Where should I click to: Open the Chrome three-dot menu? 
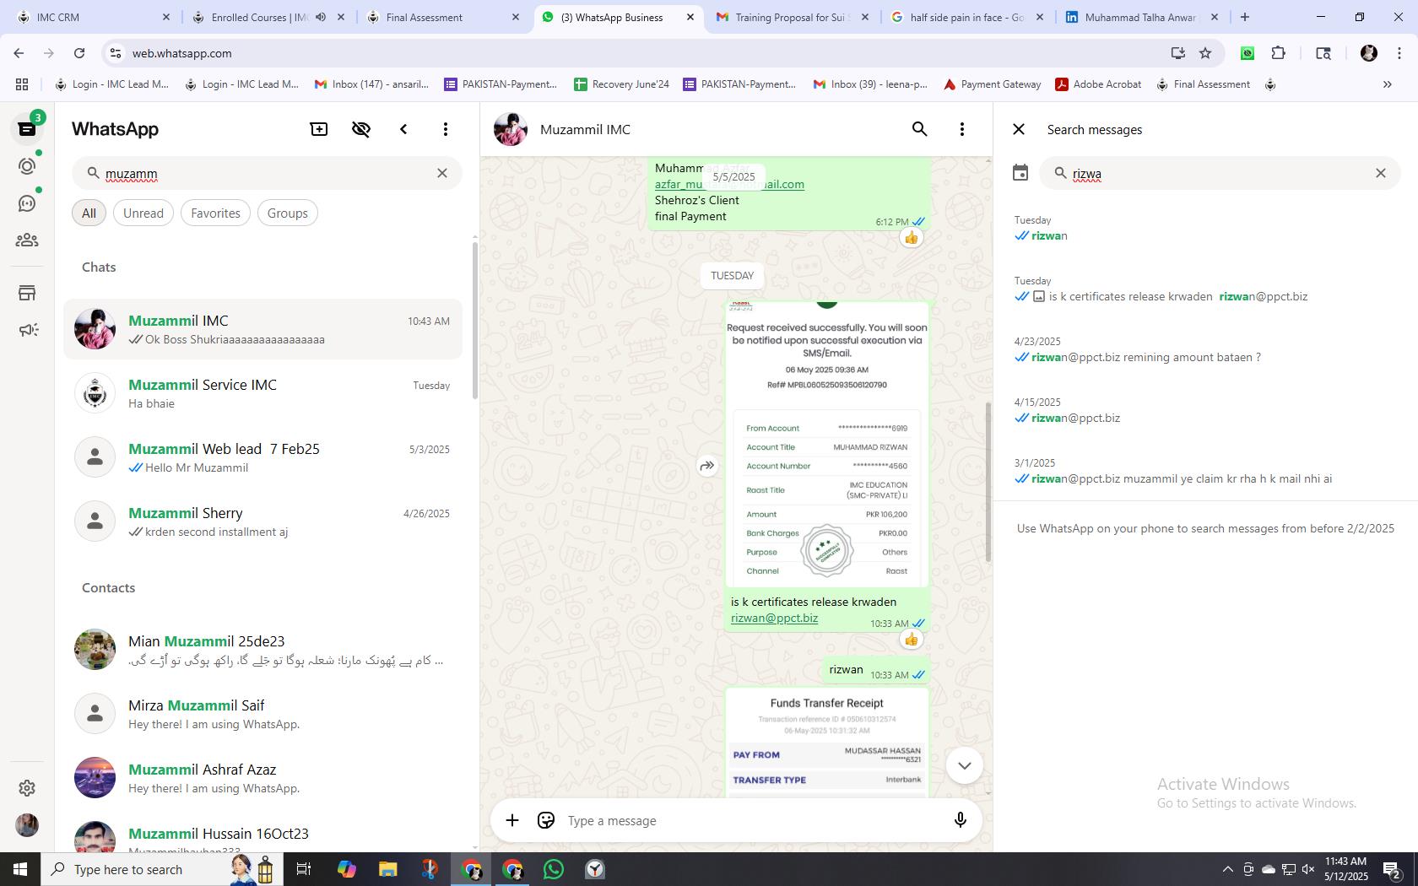tap(1400, 53)
